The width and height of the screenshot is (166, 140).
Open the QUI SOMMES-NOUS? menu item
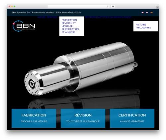(120, 17)
